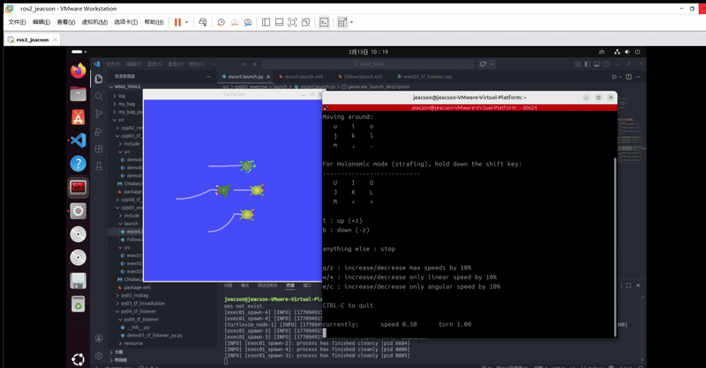Launch Ubuntu Software from the dock
The image size is (706, 368).
pyautogui.click(x=78, y=116)
